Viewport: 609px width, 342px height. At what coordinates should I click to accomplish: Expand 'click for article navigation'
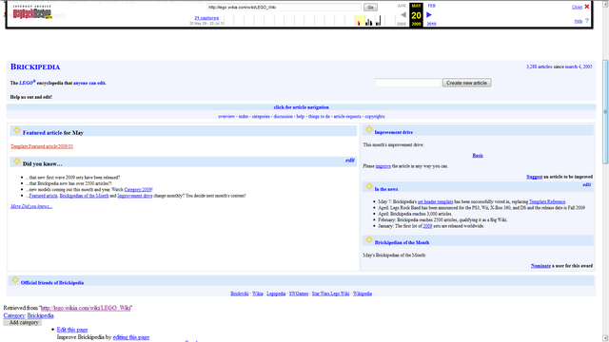point(301,107)
